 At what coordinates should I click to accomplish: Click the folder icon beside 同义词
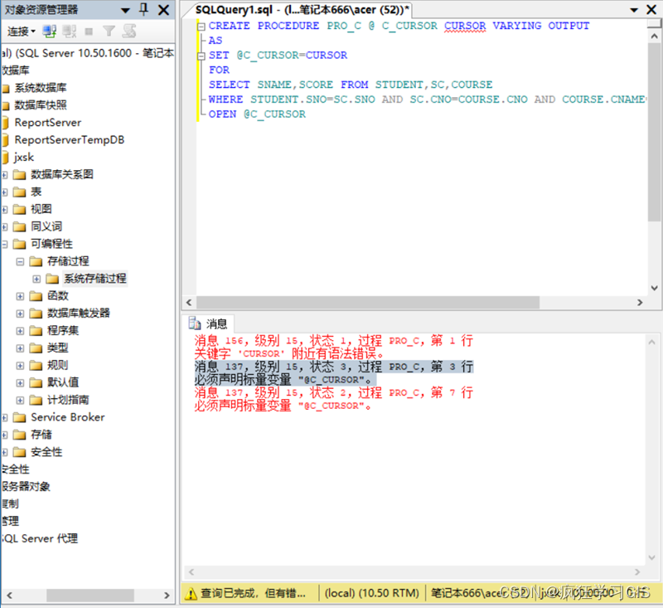(x=19, y=226)
